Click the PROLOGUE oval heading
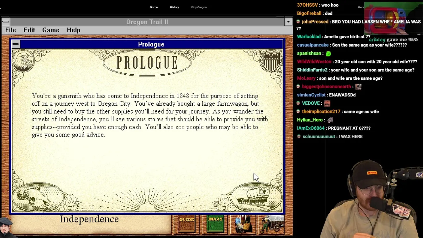 pyautogui.click(x=147, y=62)
